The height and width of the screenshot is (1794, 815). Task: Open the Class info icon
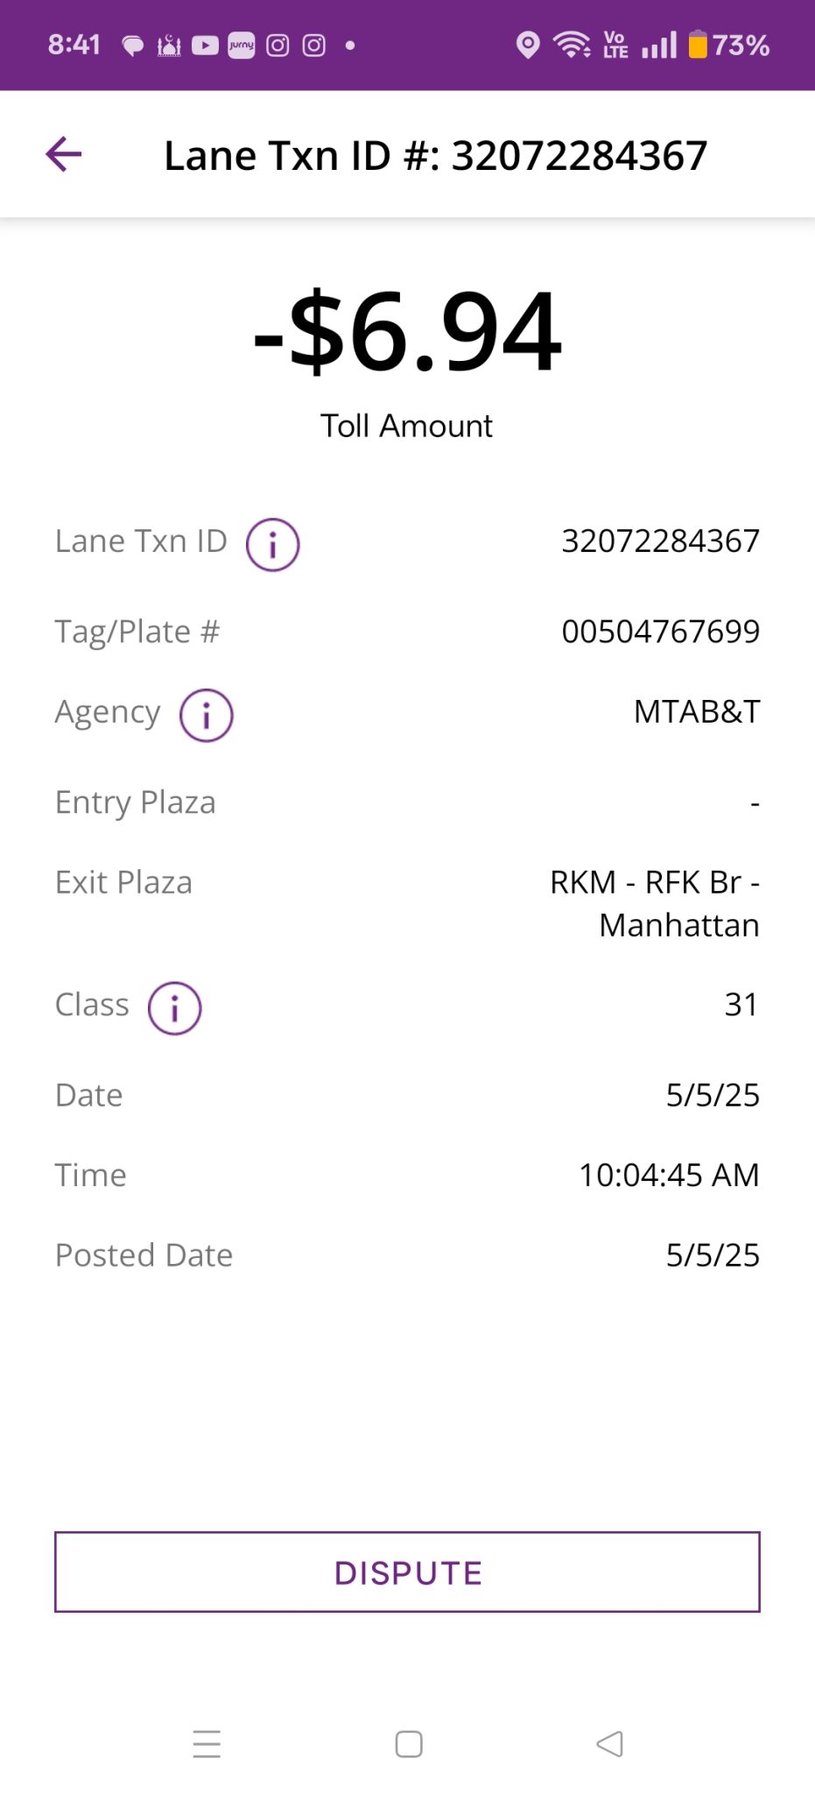(x=174, y=1007)
